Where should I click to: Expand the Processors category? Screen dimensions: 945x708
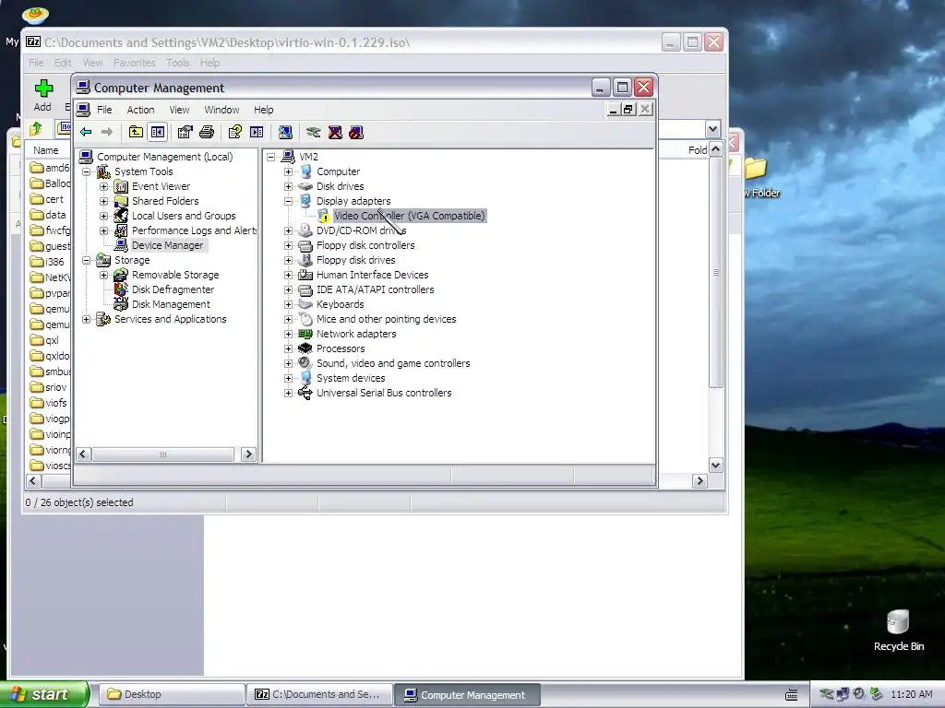pos(288,348)
